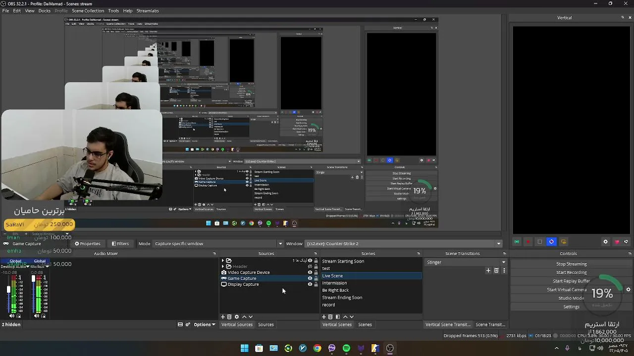Expand the Header group in Sources
This screenshot has height=356, width=634.
pos(222,267)
